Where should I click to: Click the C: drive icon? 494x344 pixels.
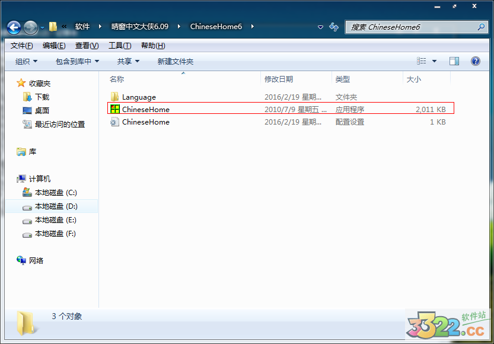27,193
